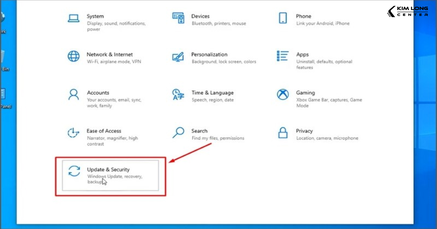Select the Time & Language icon

pyautogui.click(x=178, y=95)
